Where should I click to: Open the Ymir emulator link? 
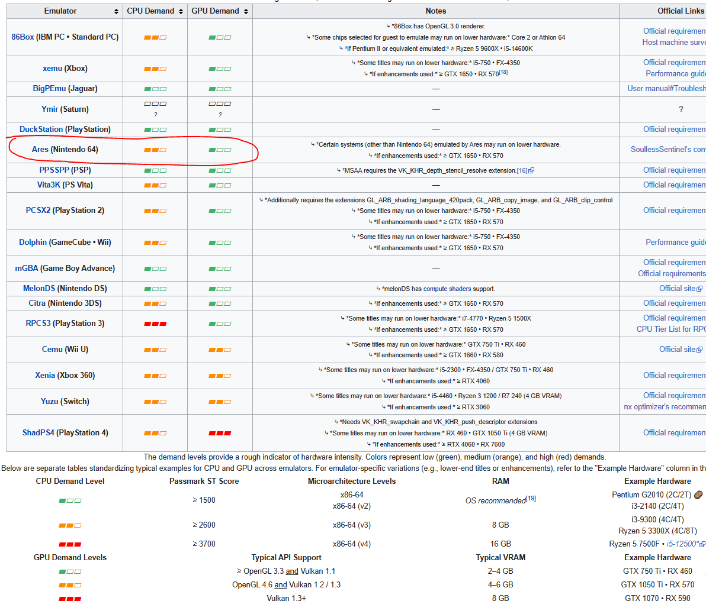50,109
